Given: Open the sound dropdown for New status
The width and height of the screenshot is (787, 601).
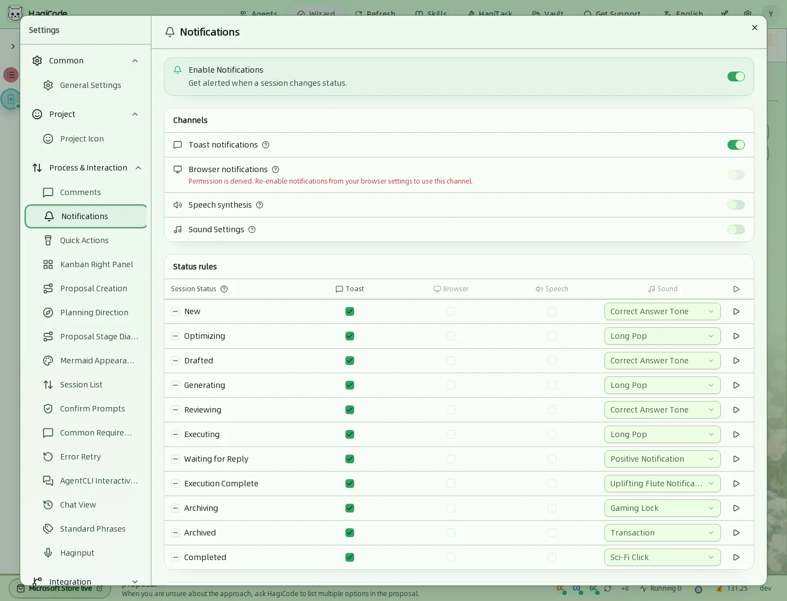Looking at the screenshot, I should [x=662, y=311].
